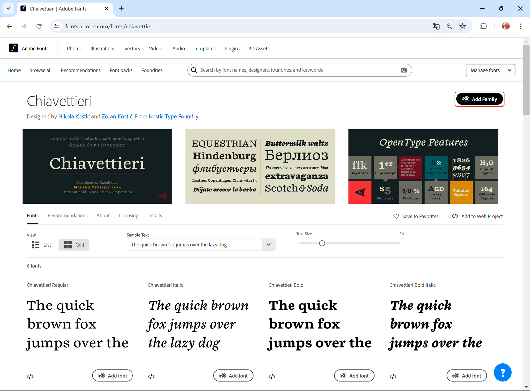Click Add Family button
The height and width of the screenshot is (391, 530).
point(480,99)
